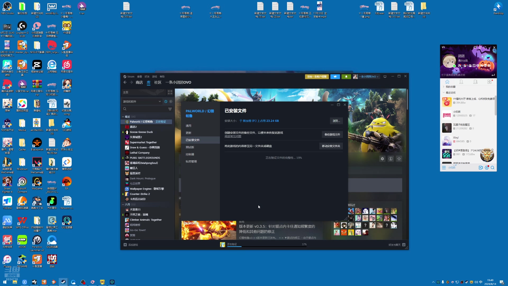This screenshot has height=286, width=508.
Task: Open game settings gear icon
Action: tap(382, 159)
